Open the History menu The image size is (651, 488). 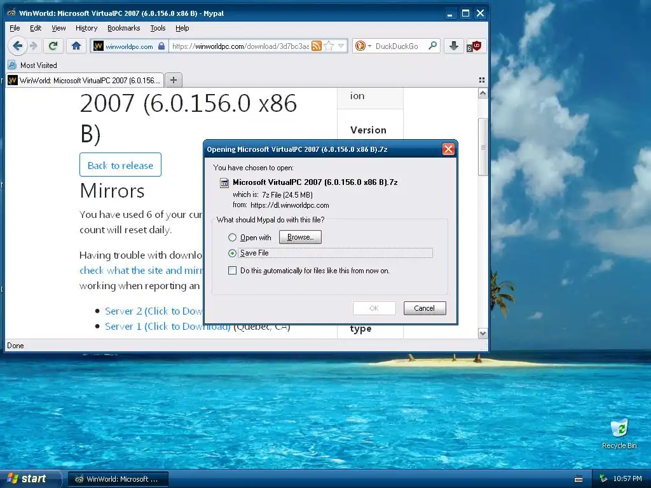(x=86, y=28)
